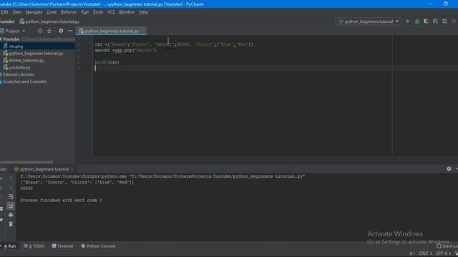Hide the Project tool window with minus icon

[70, 31]
